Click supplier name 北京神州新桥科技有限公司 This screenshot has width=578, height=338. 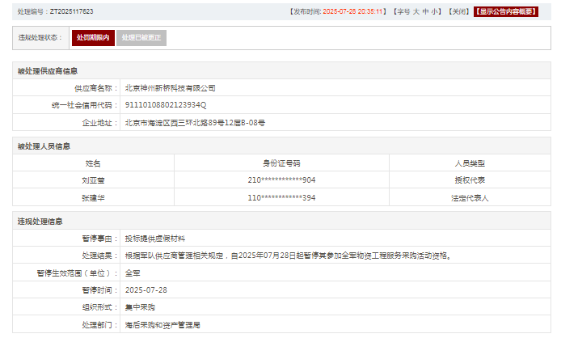pos(171,87)
